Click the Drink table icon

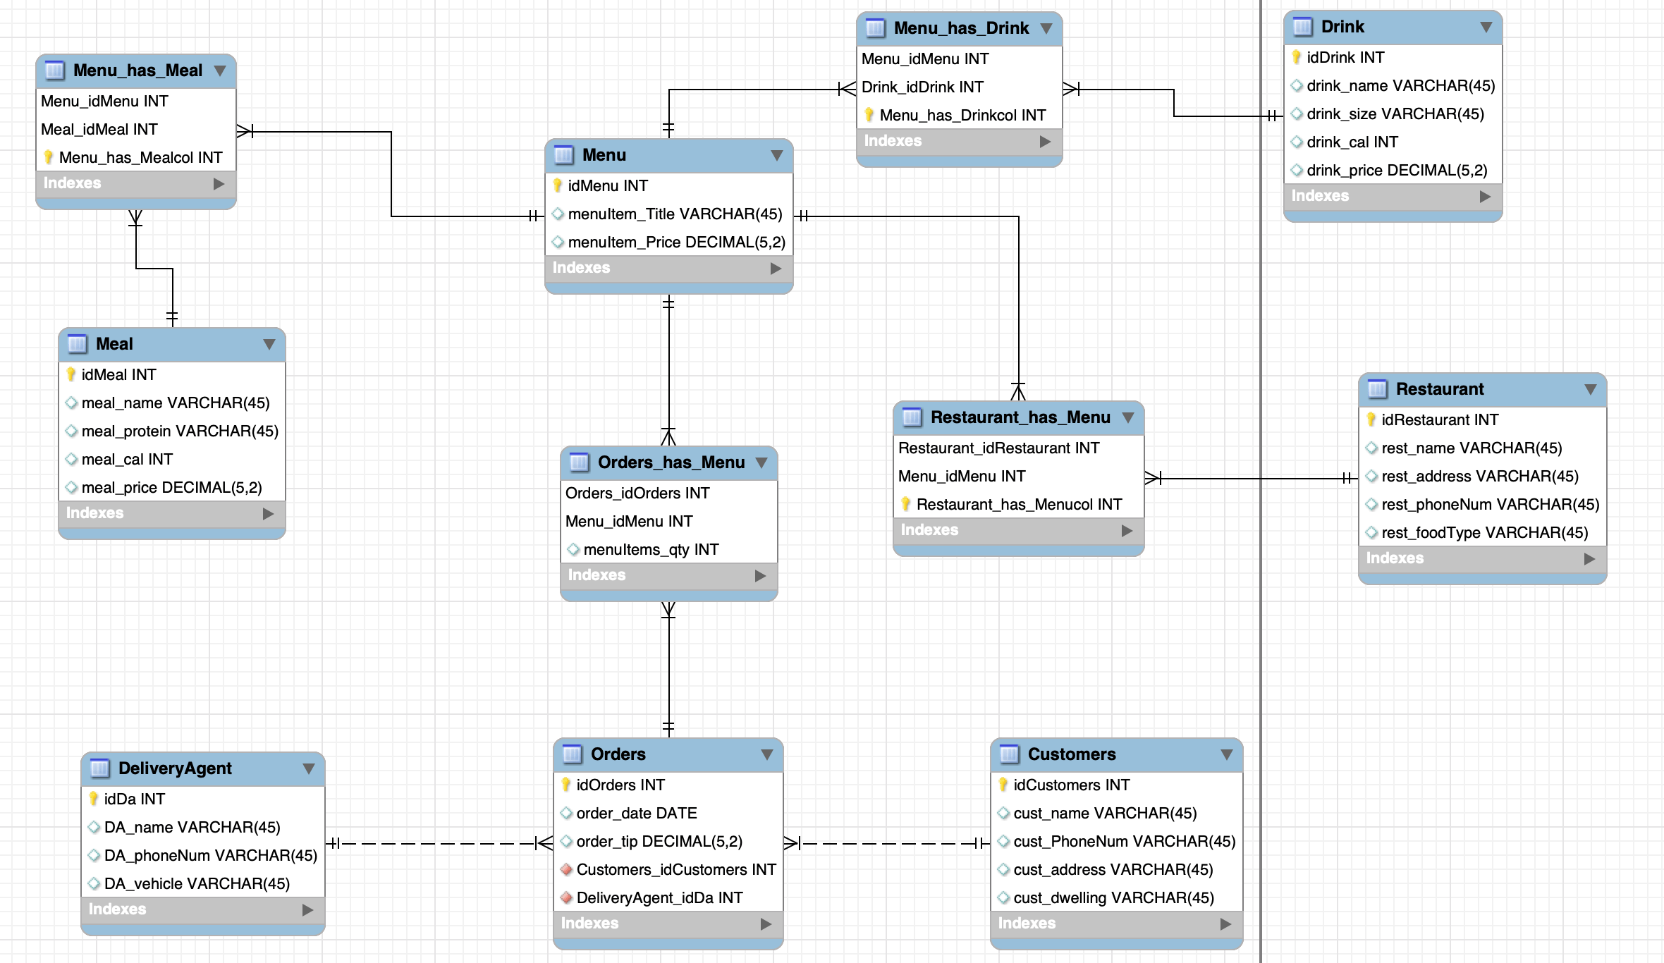[x=1303, y=27]
